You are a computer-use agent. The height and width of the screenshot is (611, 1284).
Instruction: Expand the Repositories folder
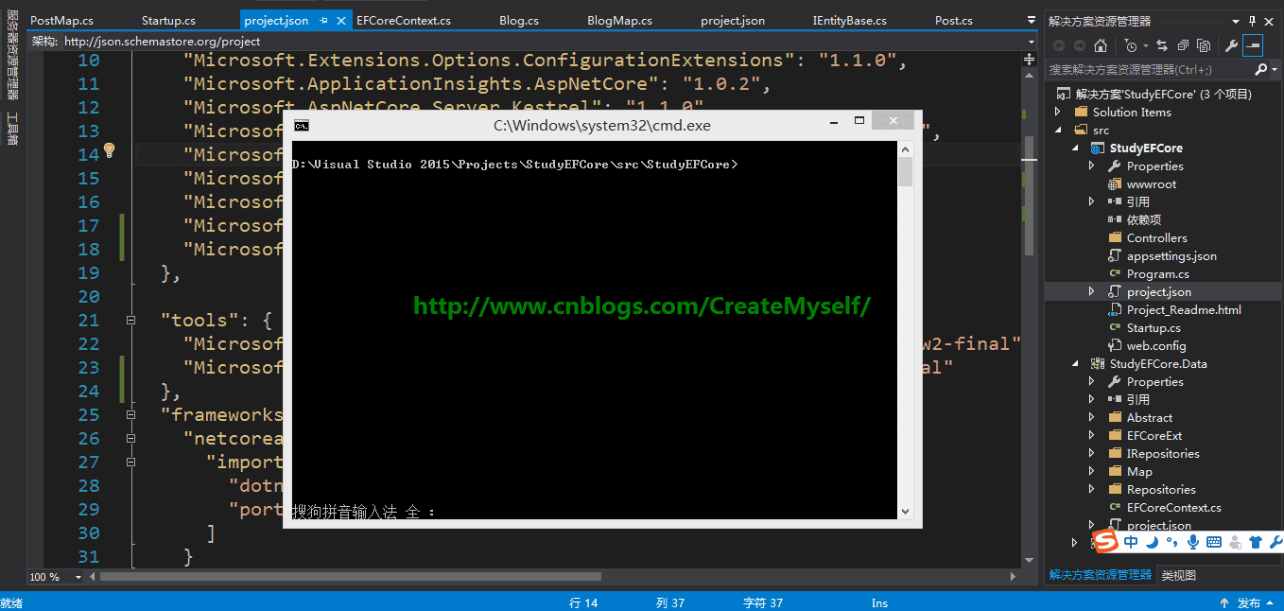tap(1092, 489)
